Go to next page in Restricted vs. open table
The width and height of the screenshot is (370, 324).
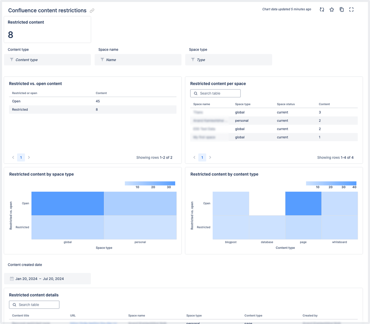[29, 157]
